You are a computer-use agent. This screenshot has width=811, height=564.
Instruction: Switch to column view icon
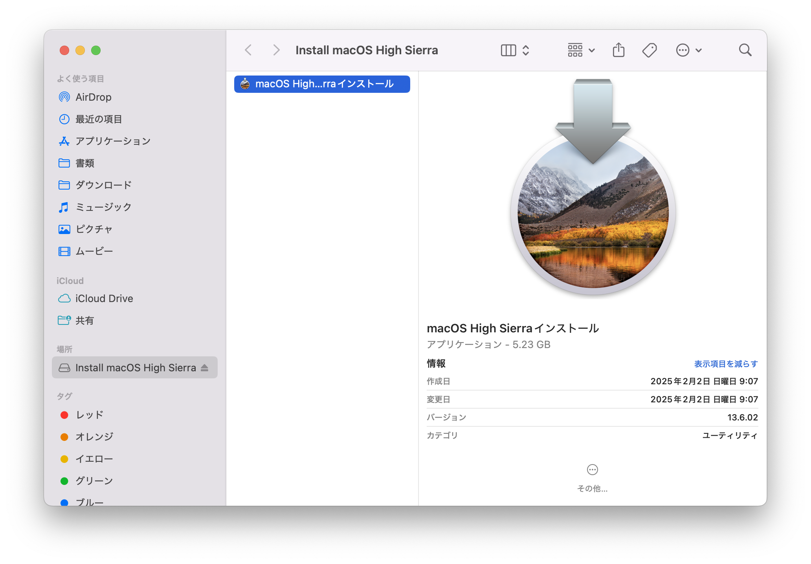508,50
